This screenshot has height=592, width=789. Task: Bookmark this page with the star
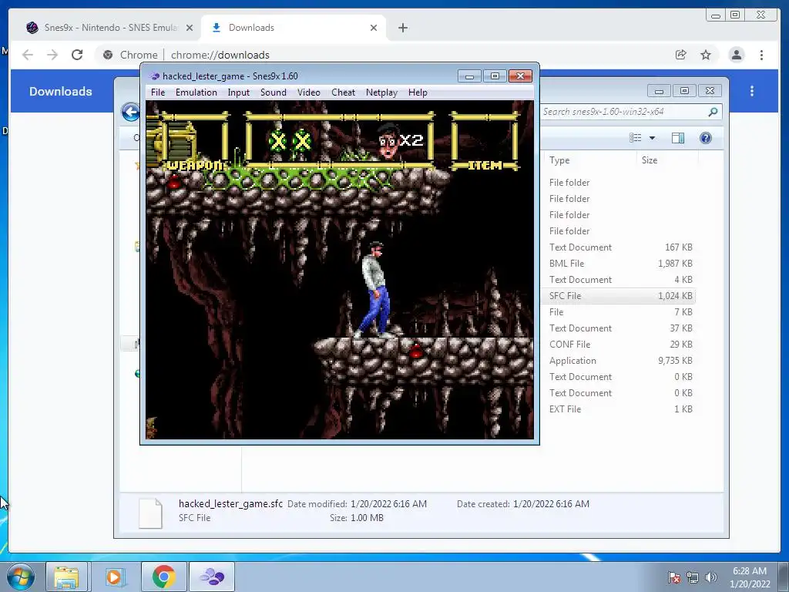706,55
